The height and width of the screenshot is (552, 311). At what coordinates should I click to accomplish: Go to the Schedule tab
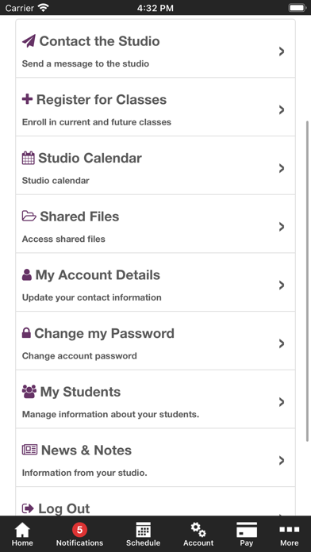pyautogui.click(x=143, y=534)
